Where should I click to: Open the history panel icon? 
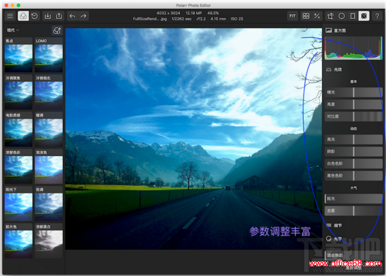35,16
